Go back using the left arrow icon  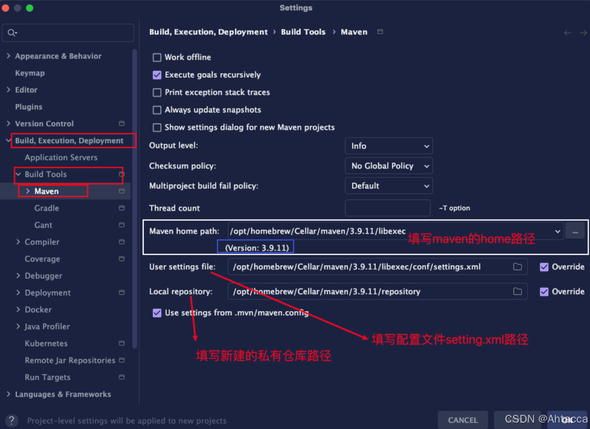568,33
